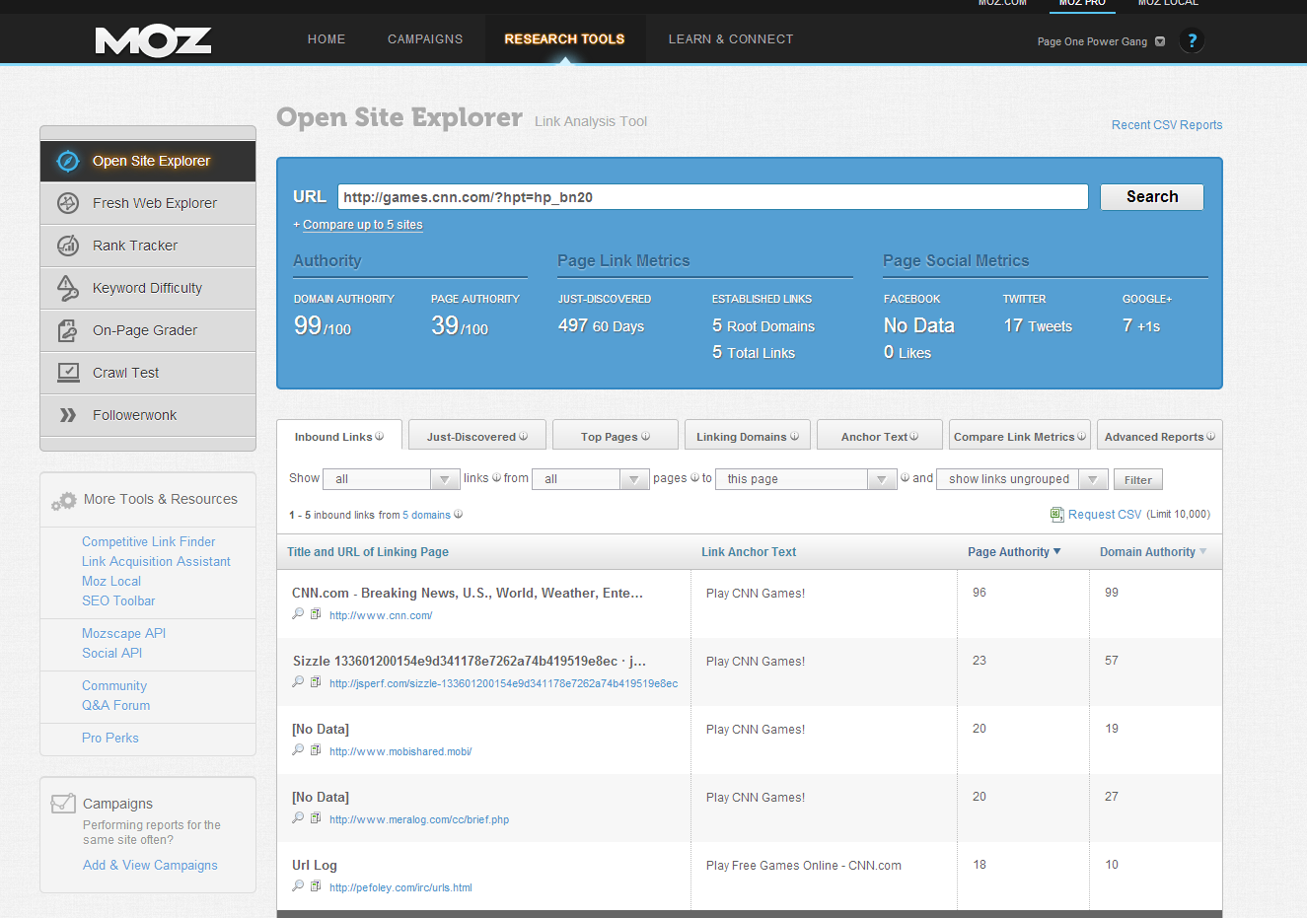Image resolution: width=1307 pixels, height=918 pixels.
Task: Switch to the Anchor Text tab
Action: [x=880, y=436]
